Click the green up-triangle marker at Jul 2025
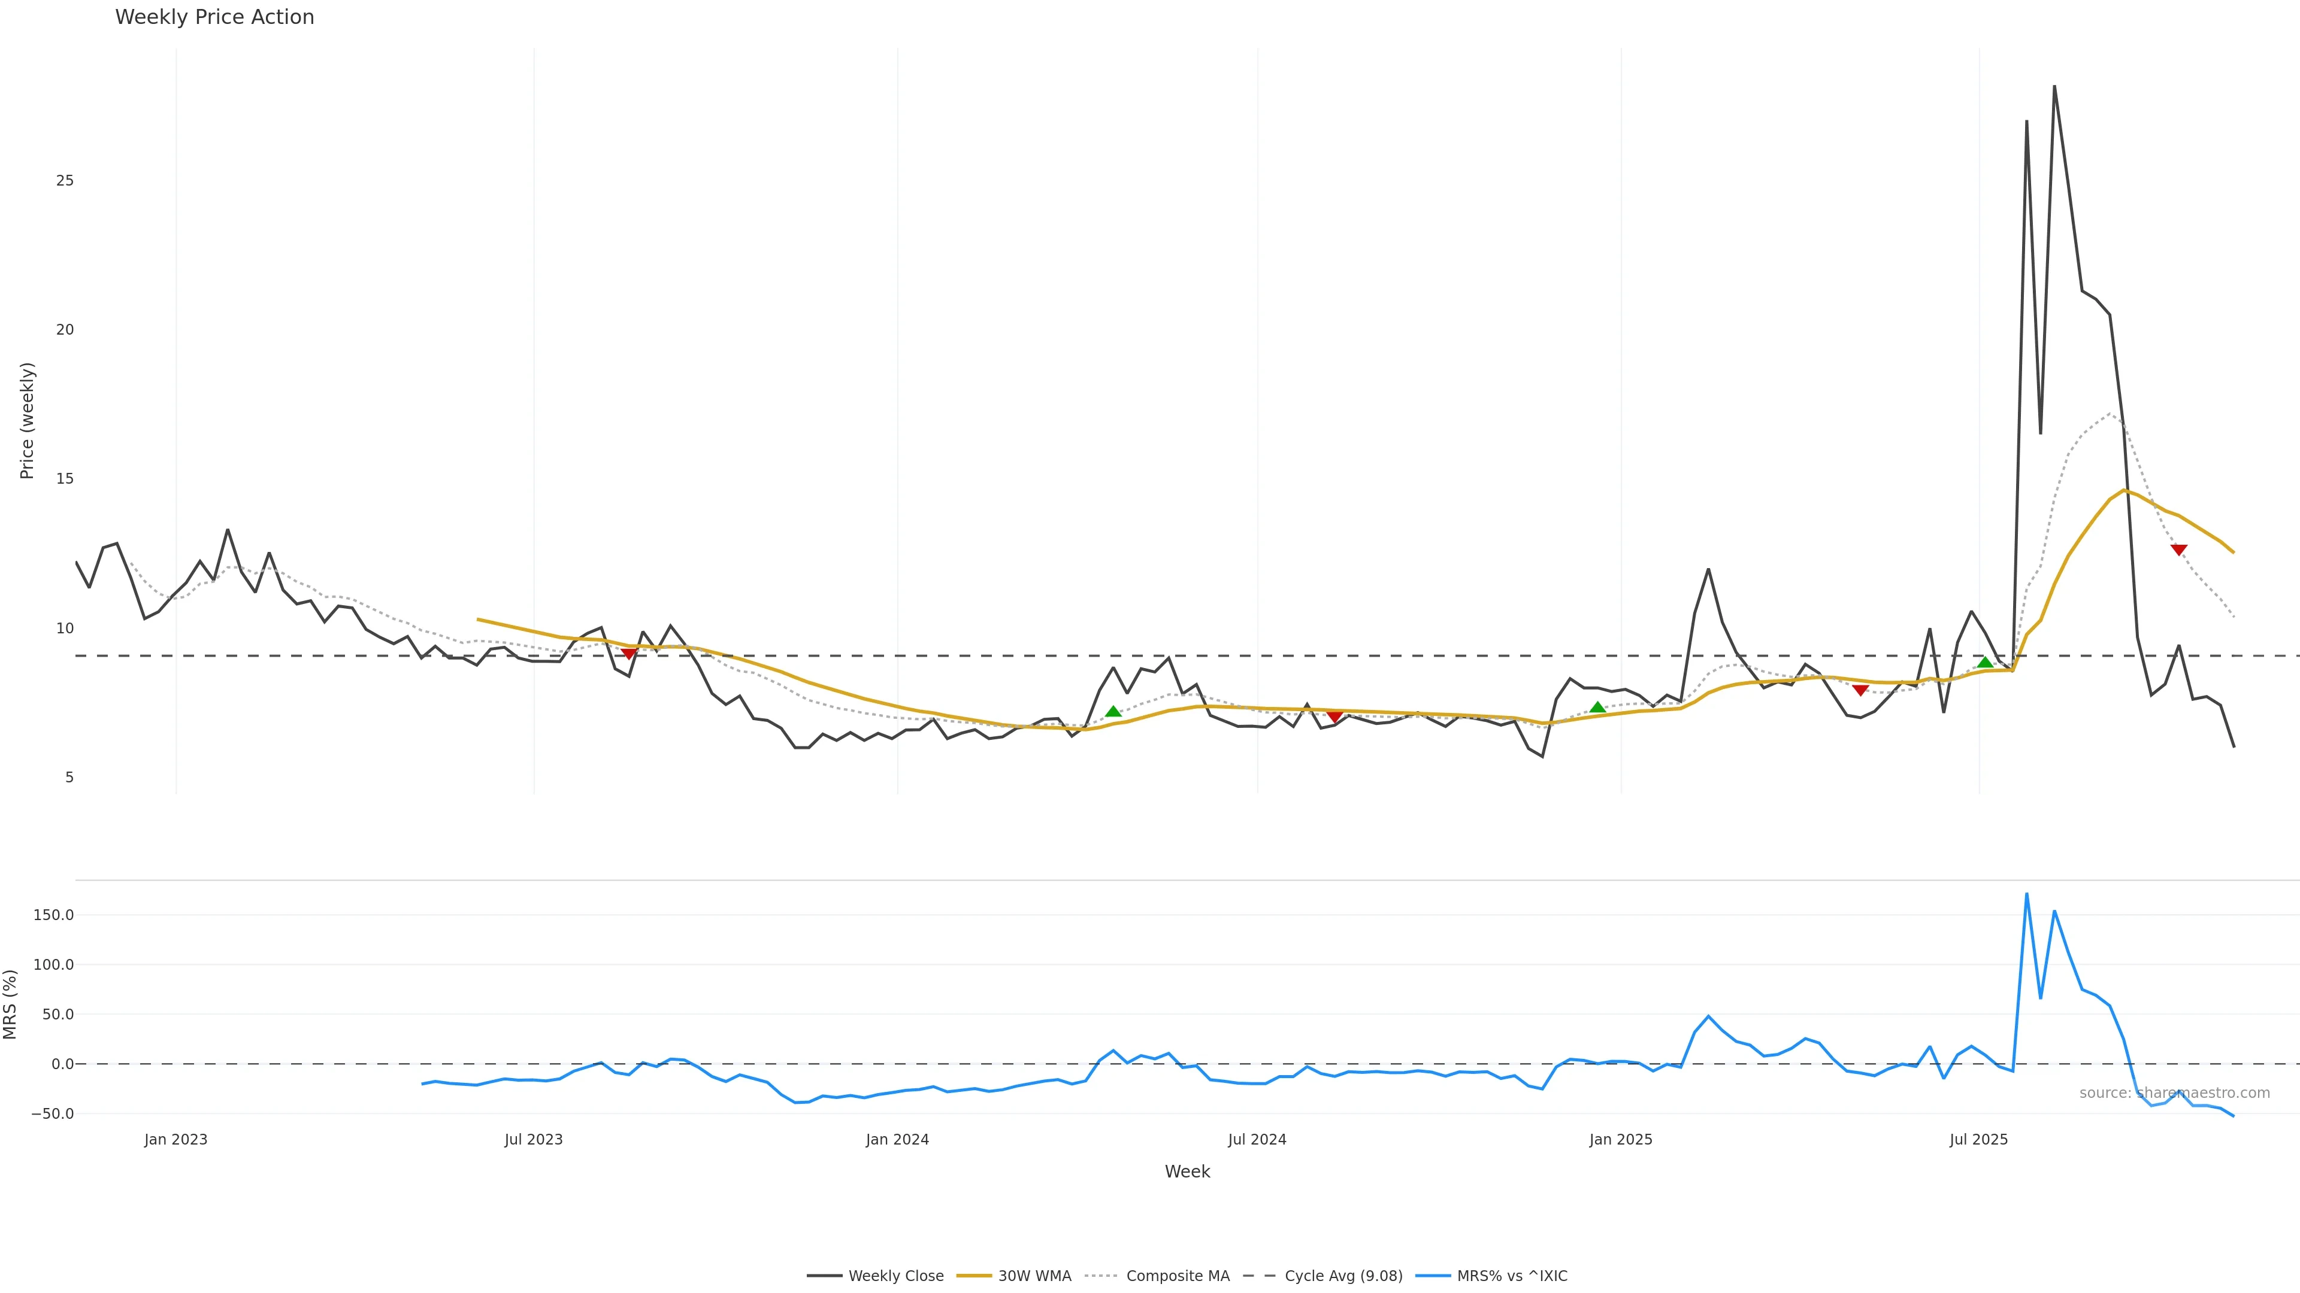This screenshot has height=1293, width=2300. pyautogui.click(x=1985, y=662)
